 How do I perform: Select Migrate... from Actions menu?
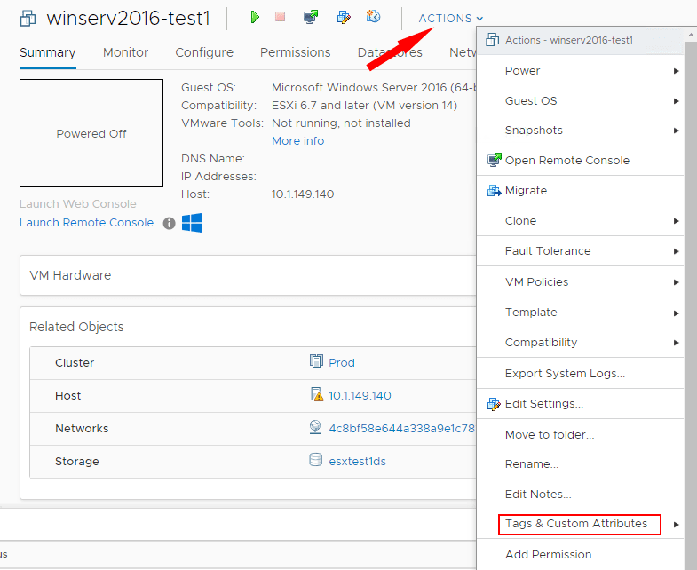click(x=580, y=191)
